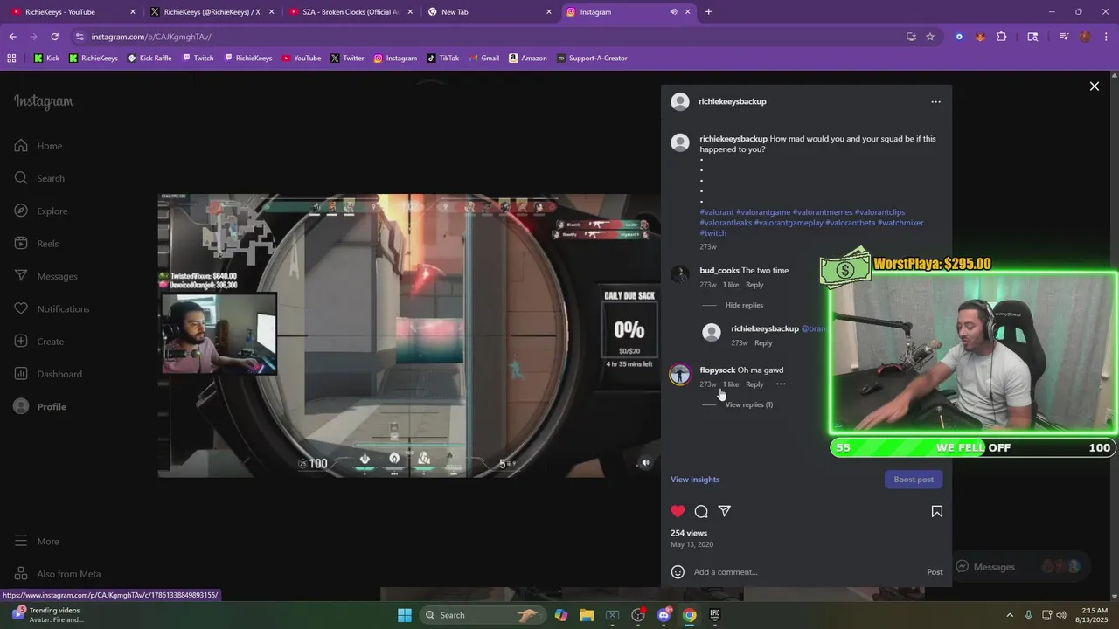Click the Post comment button
This screenshot has width=1119, height=629.
coord(935,572)
